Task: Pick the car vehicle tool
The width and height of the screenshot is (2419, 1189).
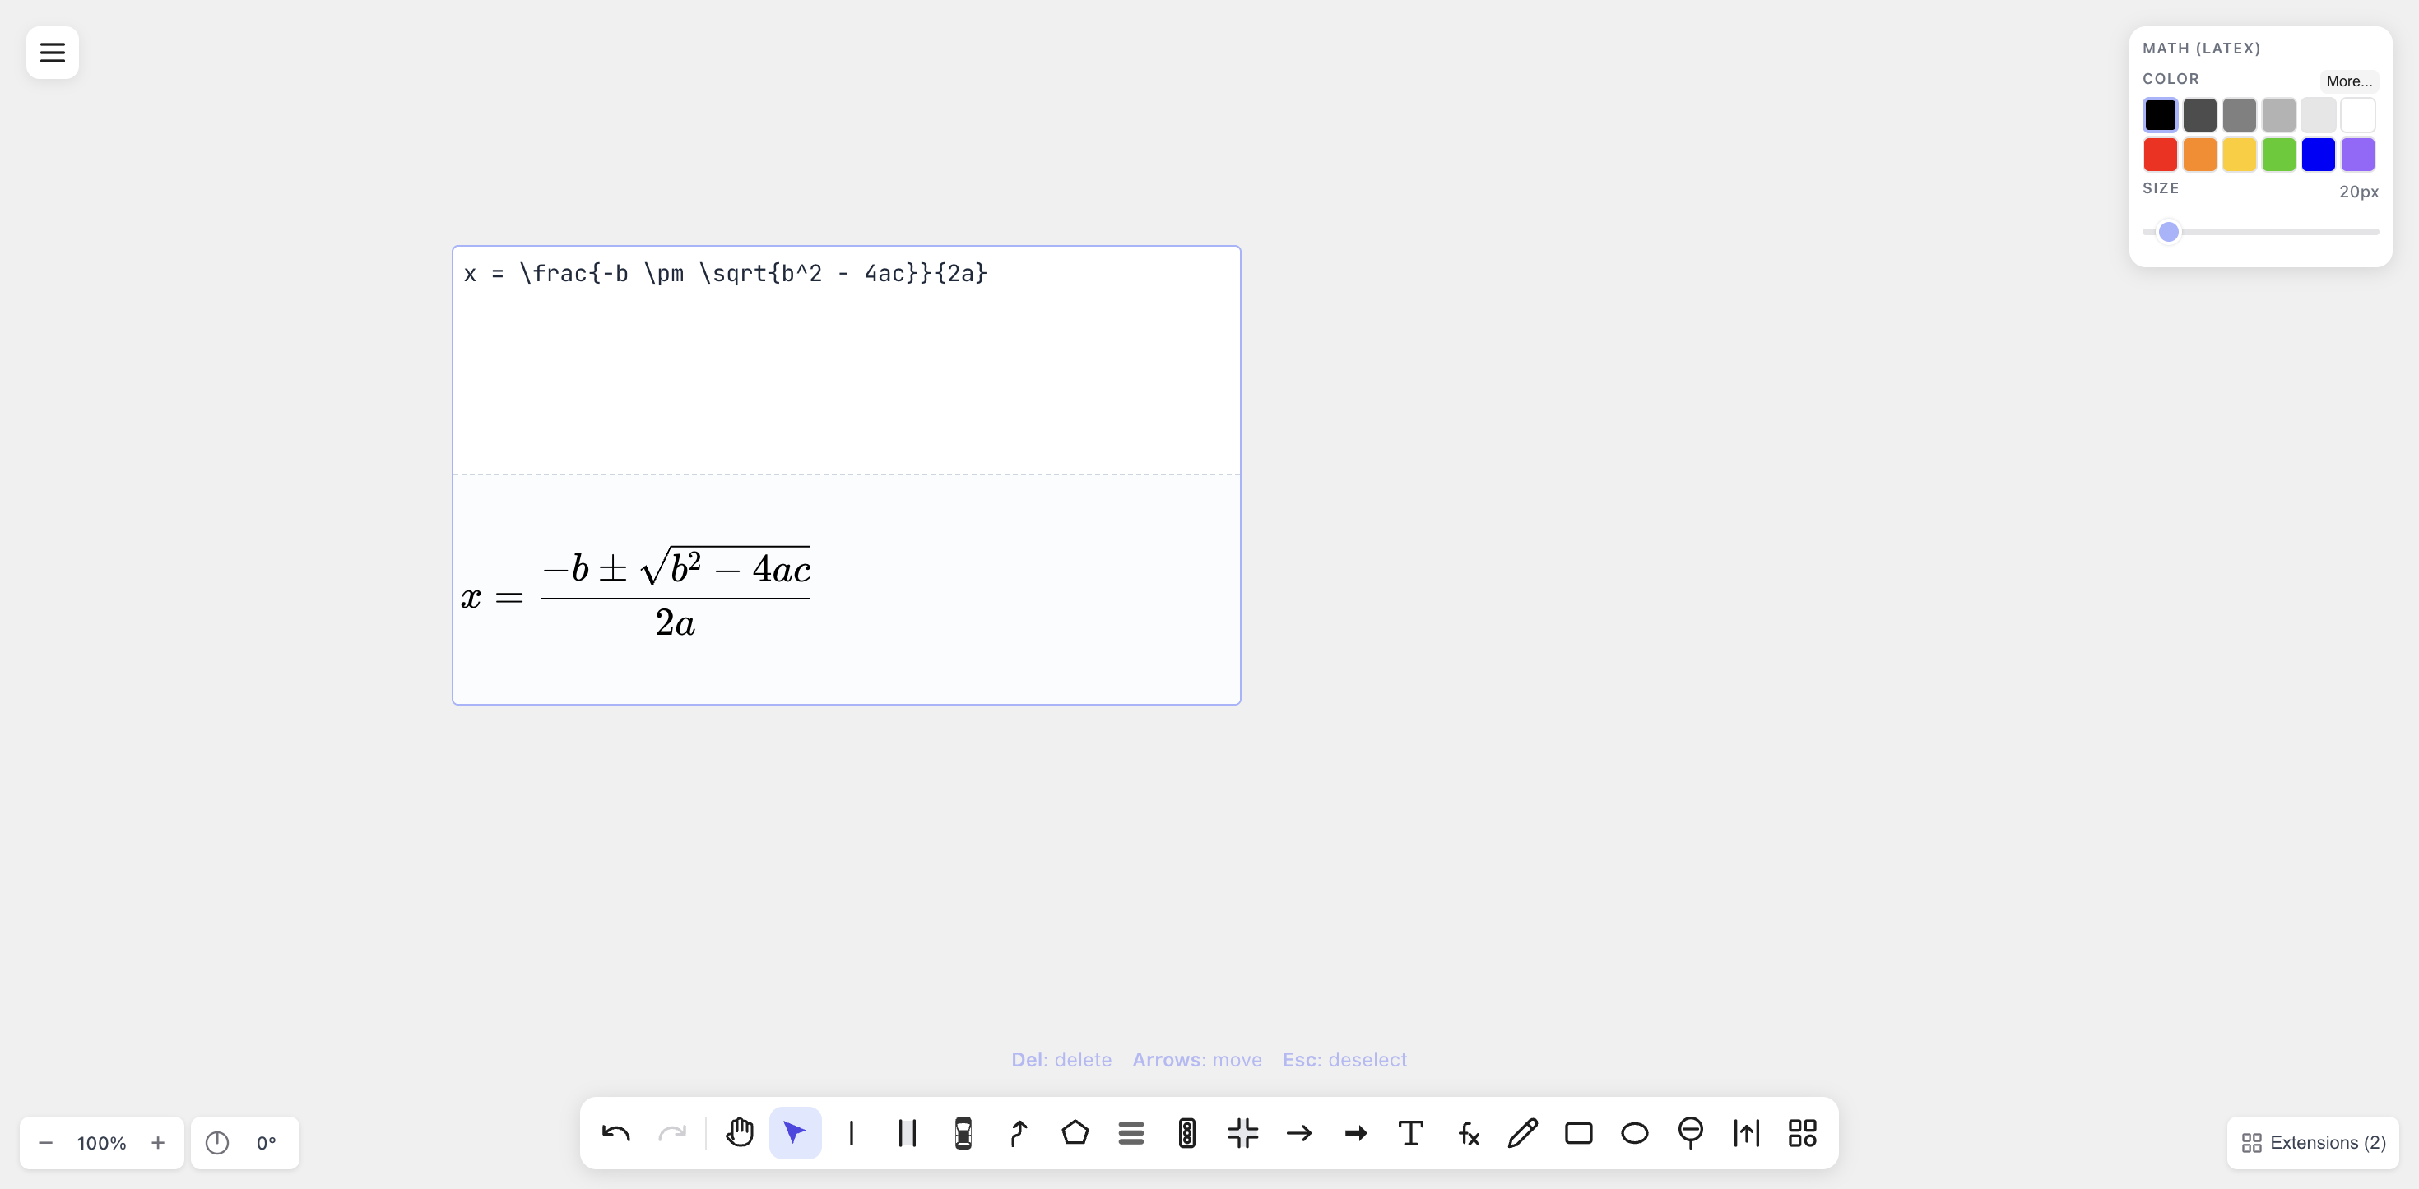Action: (963, 1134)
